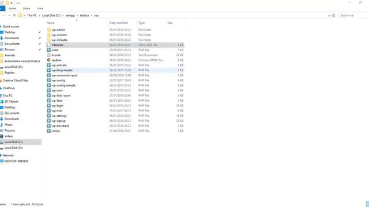Select the wp-comments-post file icon
This screenshot has height=207, width=369.
point(48,75)
